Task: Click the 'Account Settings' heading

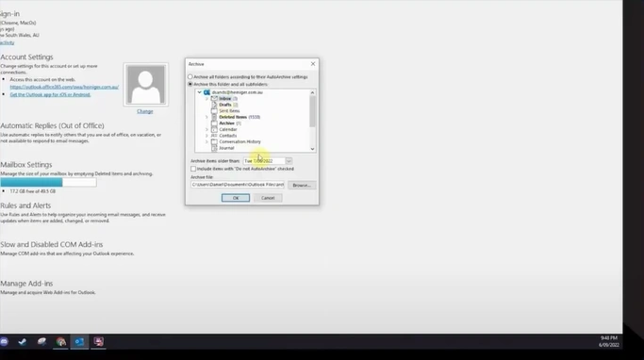Action: pyautogui.click(x=26, y=57)
